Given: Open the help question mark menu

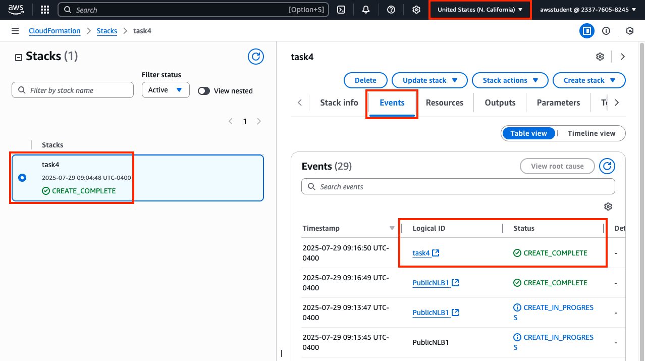Looking at the screenshot, I should click(x=391, y=10).
